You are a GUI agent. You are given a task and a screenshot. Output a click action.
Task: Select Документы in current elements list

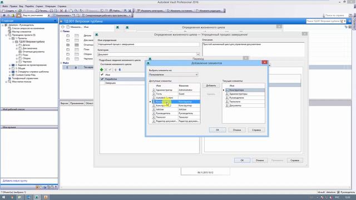point(245,106)
